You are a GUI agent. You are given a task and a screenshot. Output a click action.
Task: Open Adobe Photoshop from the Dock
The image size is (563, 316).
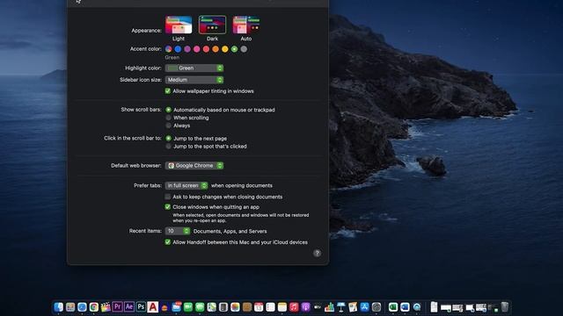point(141,306)
